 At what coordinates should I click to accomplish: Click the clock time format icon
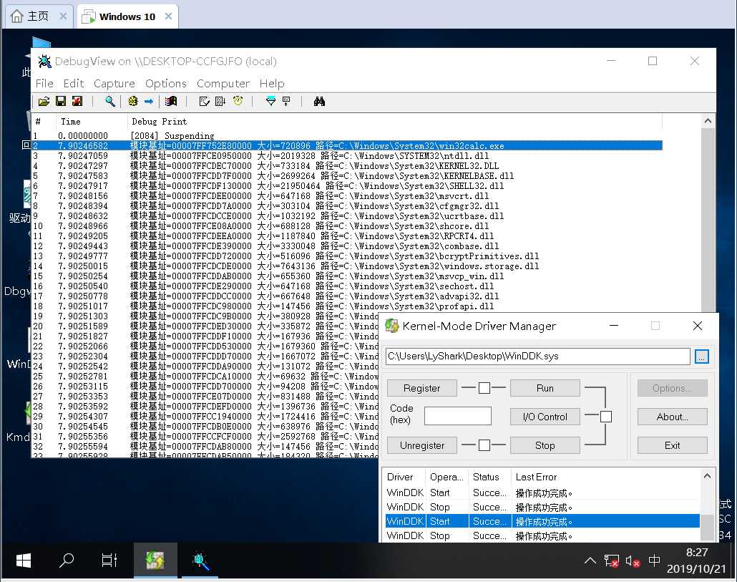click(x=238, y=102)
